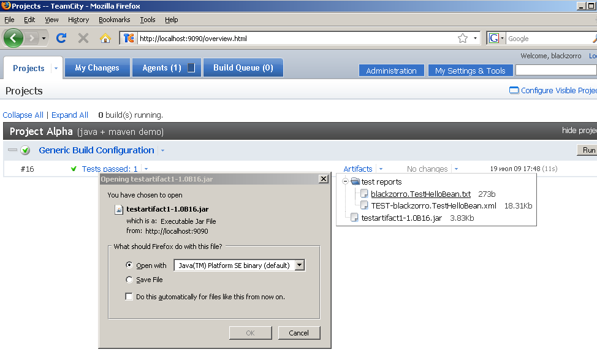
Task: Click the Agents tab grid icon
Action: pyautogui.click(x=191, y=68)
